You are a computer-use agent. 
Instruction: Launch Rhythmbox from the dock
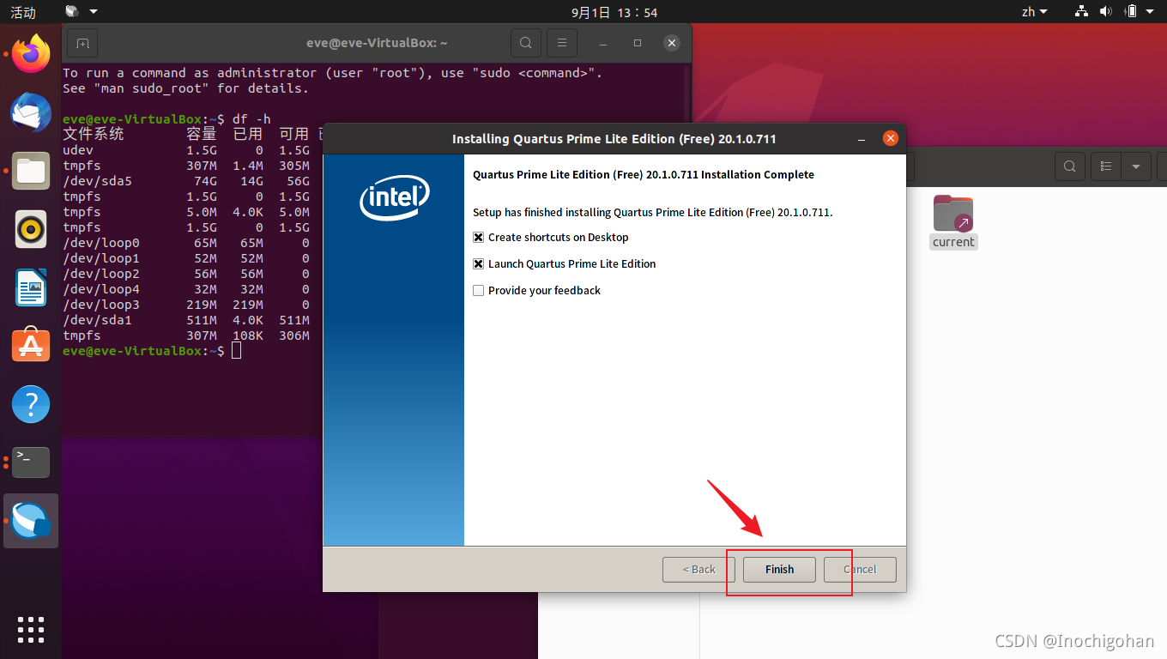[x=31, y=229]
